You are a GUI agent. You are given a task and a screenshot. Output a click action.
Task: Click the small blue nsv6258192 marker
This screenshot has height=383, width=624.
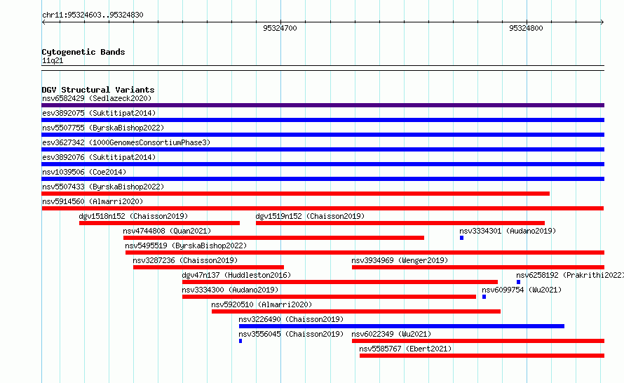click(x=519, y=282)
